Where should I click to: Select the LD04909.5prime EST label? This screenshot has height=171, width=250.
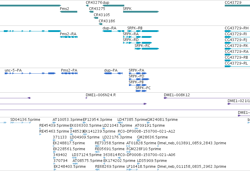click(x=85, y=137)
